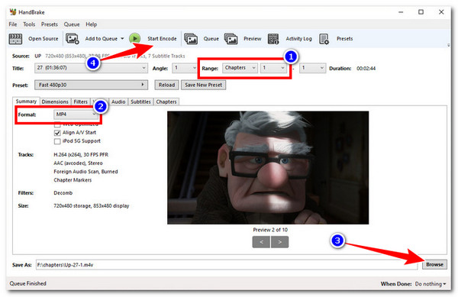Click the HandBrake logo in title bar
The height and width of the screenshot is (297, 458).
pos(13,12)
